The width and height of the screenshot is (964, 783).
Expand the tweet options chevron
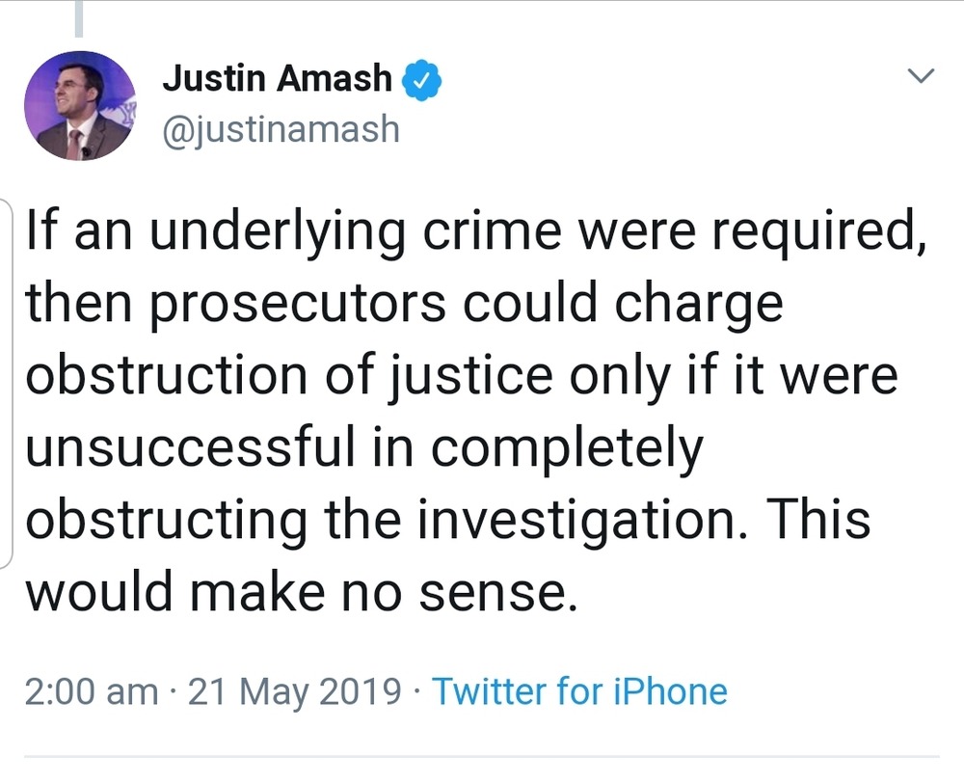tap(923, 76)
